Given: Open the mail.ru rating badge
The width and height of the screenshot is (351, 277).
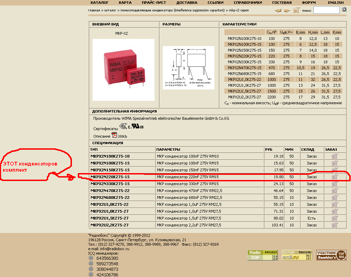Looking at the screenshot, I should click(x=297, y=255).
